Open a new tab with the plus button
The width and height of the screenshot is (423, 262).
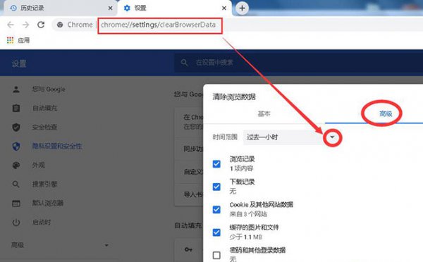[242, 8]
